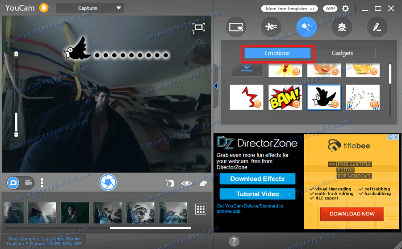
Task: Open the particles and distortions effects icon
Action: 271,27
